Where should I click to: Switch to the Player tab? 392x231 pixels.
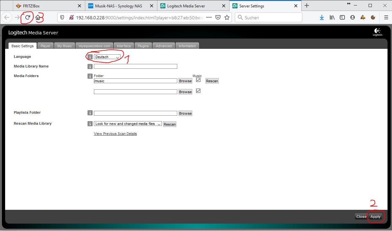pos(46,46)
